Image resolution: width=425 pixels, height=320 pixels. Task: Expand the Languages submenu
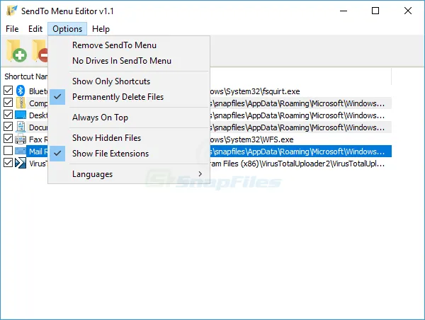129,174
